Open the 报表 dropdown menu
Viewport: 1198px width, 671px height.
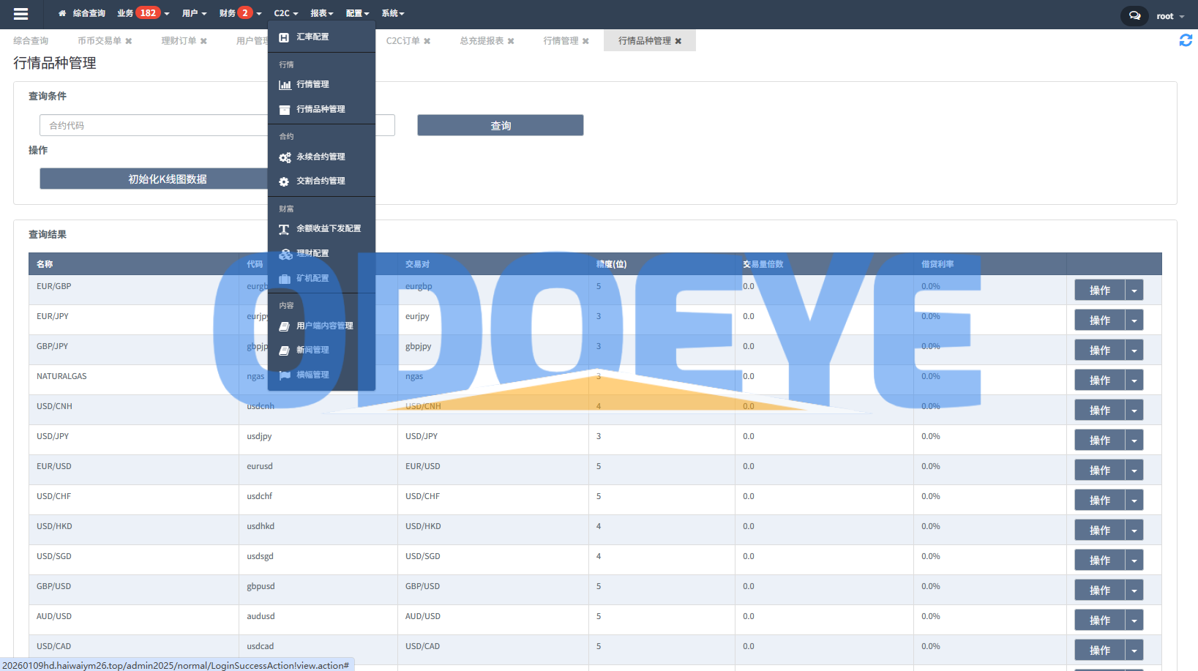pos(321,13)
